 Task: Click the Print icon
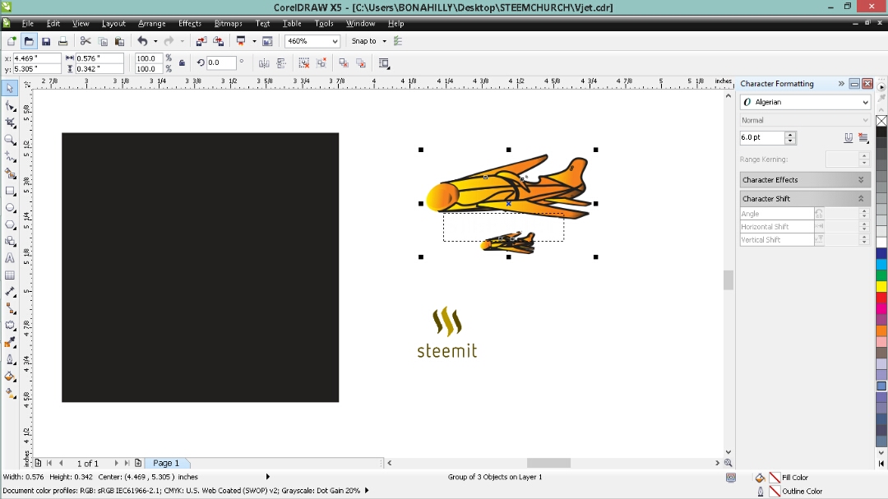(62, 41)
